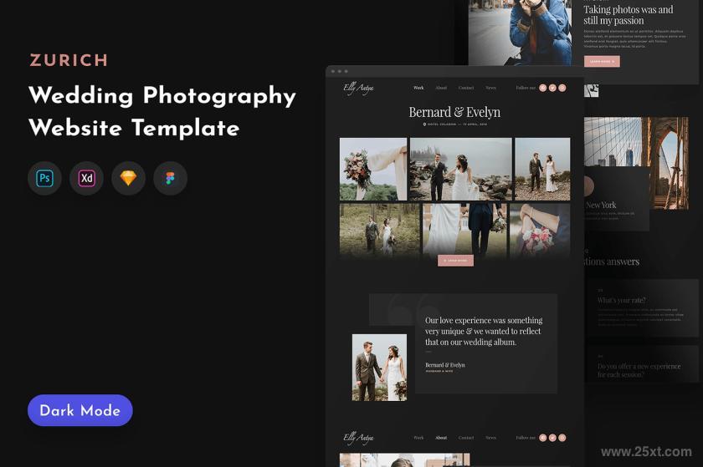Open the couple holding hands on shore photo
Screen dimensions: 703x467
[542, 169]
